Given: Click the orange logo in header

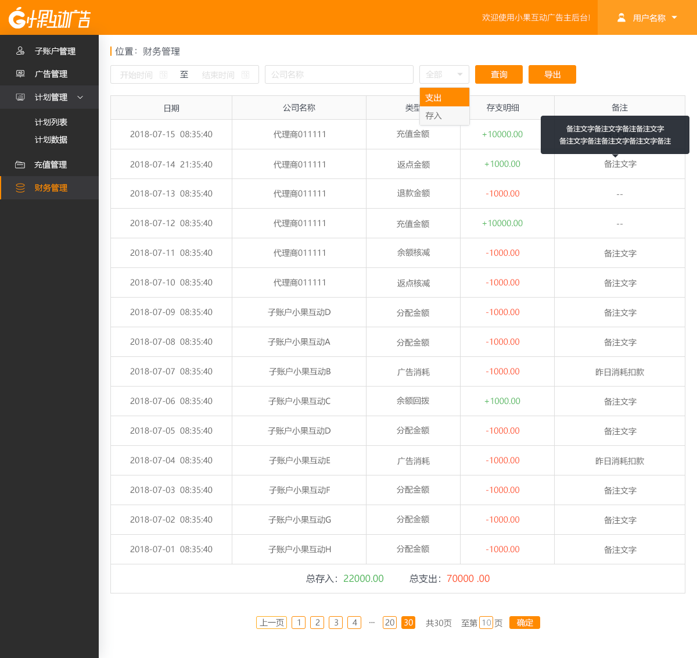Looking at the screenshot, I should (49, 18).
